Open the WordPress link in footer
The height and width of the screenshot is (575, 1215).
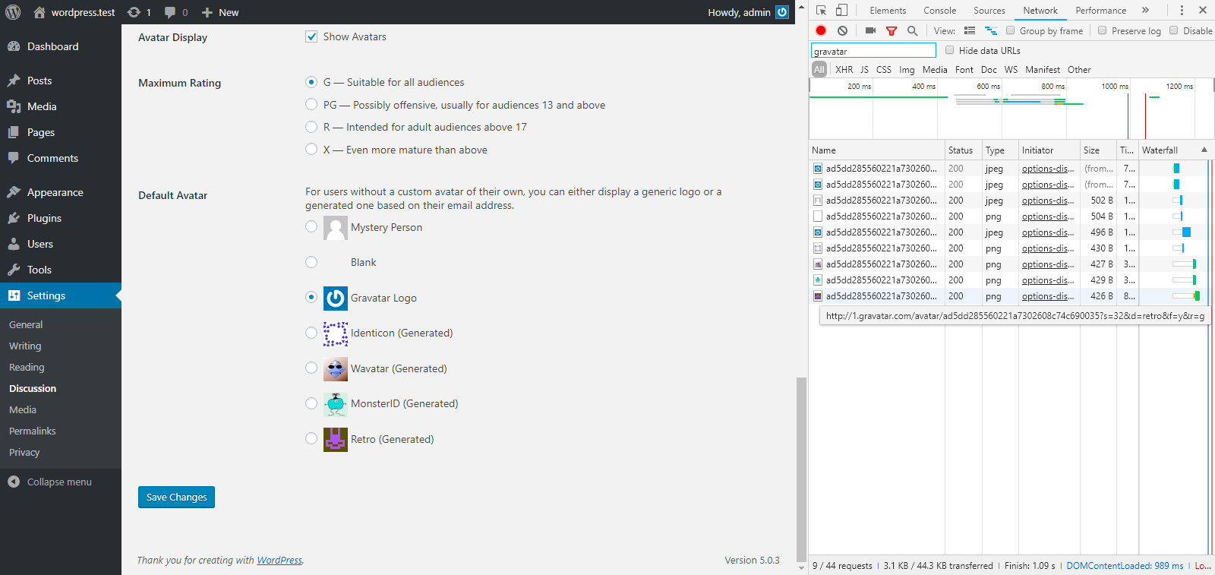tap(279, 561)
